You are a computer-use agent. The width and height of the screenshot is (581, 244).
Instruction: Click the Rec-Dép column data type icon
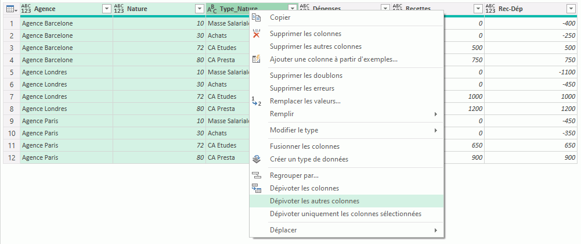(x=490, y=9)
